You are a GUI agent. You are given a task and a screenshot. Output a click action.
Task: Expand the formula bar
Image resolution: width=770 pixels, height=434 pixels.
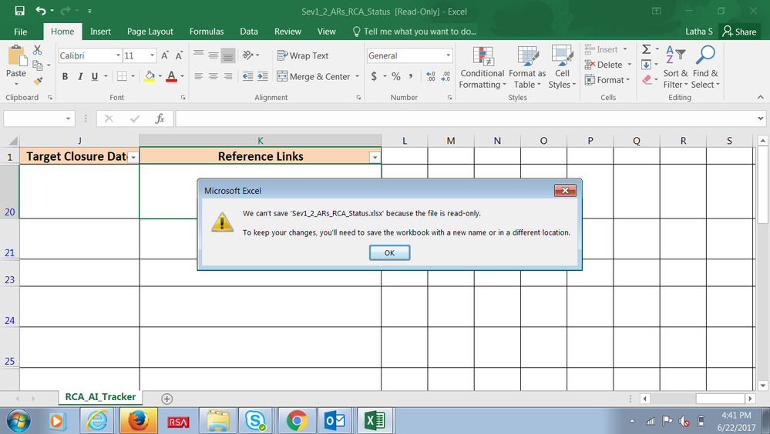(760, 119)
